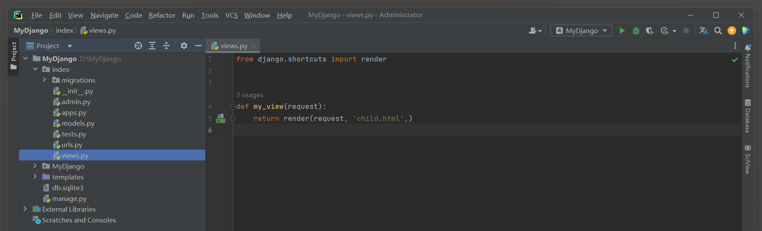Viewport: 762px width, 231px height.
Task: Toggle the Project sidebar tab
Action: pos(13,56)
